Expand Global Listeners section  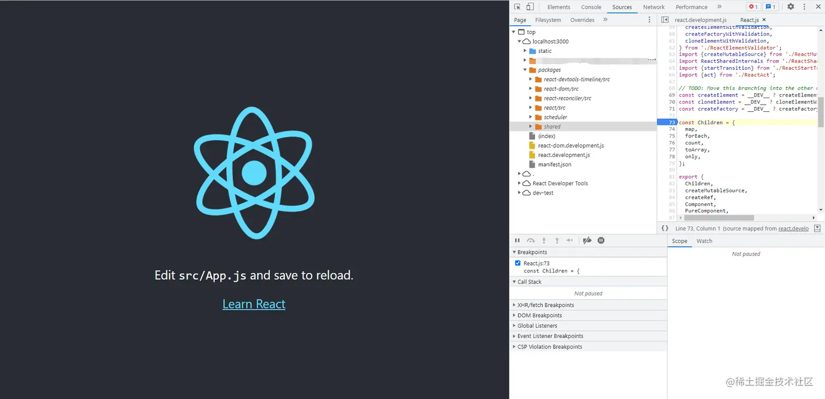pos(588,326)
